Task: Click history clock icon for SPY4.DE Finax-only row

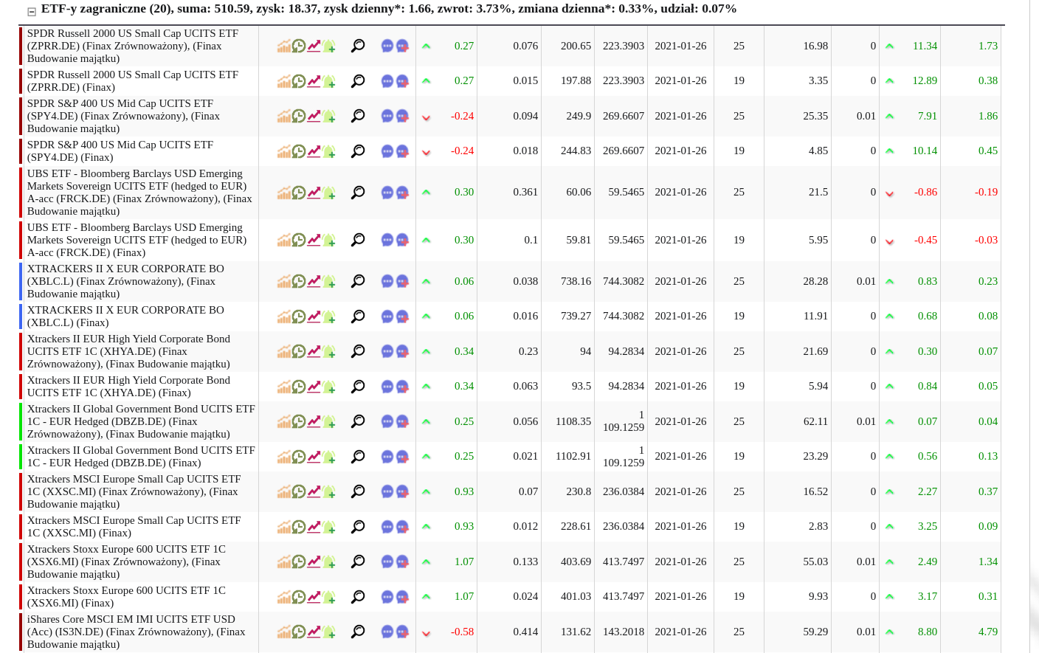Action: coord(299,151)
